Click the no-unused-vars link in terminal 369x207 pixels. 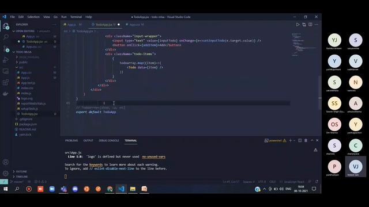pyautogui.click(x=154, y=156)
